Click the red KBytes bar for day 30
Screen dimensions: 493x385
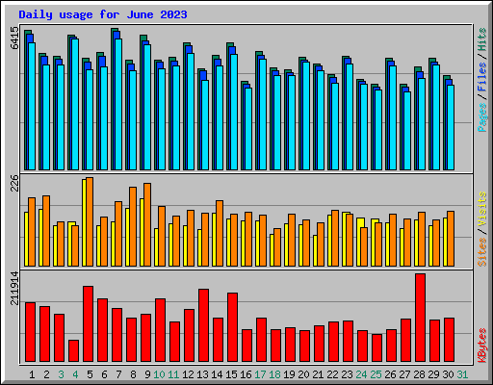coord(449,340)
